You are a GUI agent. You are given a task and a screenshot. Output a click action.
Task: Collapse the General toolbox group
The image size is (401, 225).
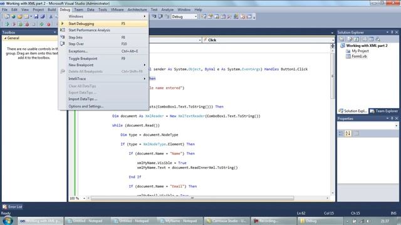pos(6,38)
